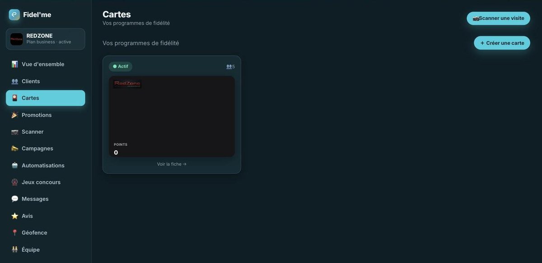Click the Fidel'me brand name

click(37, 15)
